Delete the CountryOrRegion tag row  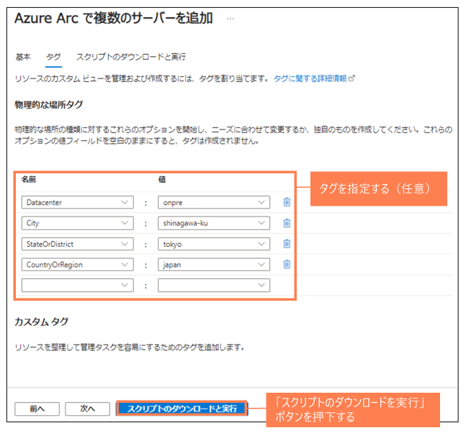(x=287, y=264)
